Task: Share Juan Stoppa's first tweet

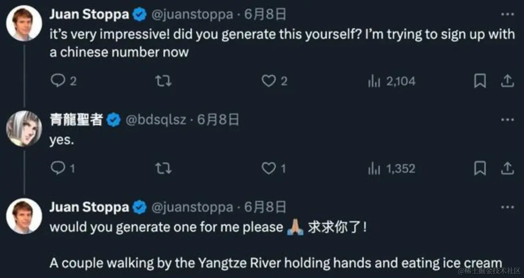Action: click(x=507, y=81)
